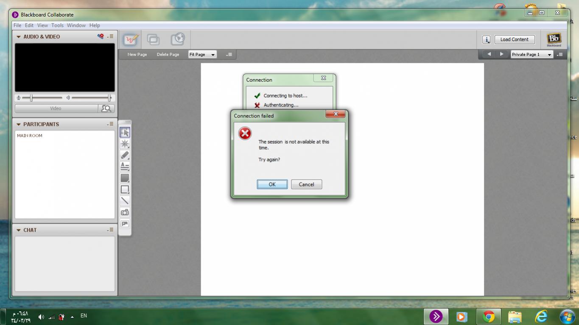Open the Chat panel options menu
579x325 pixels.
click(x=110, y=230)
